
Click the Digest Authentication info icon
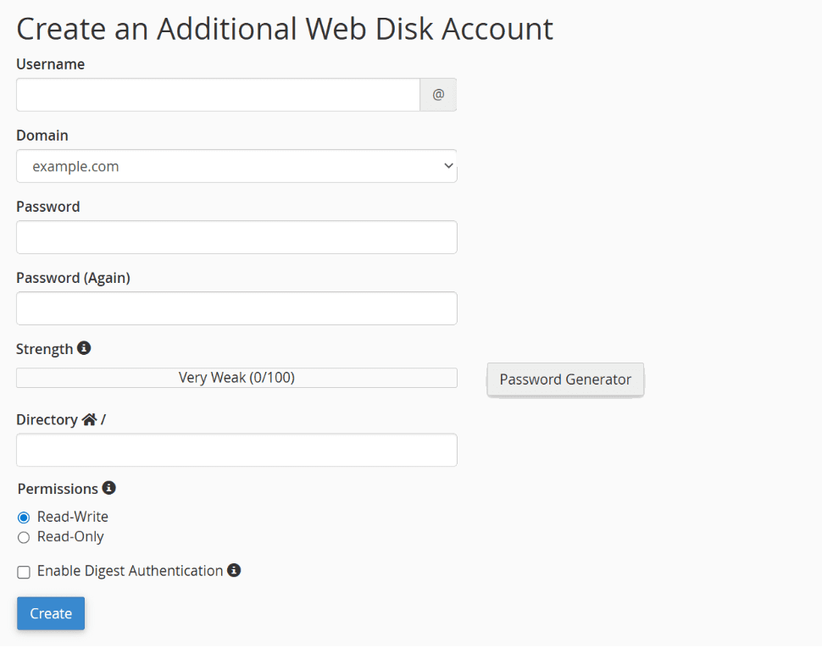[234, 570]
